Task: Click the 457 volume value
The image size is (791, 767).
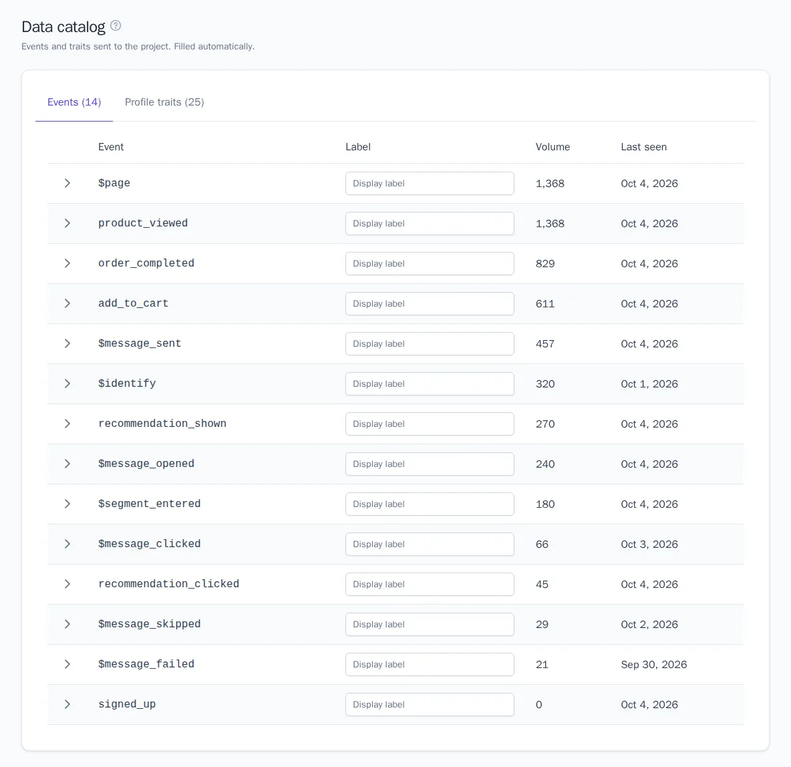Action: click(x=545, y=343)
